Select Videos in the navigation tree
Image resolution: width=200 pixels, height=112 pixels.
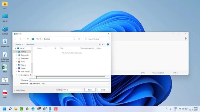[x=23, y=68]
